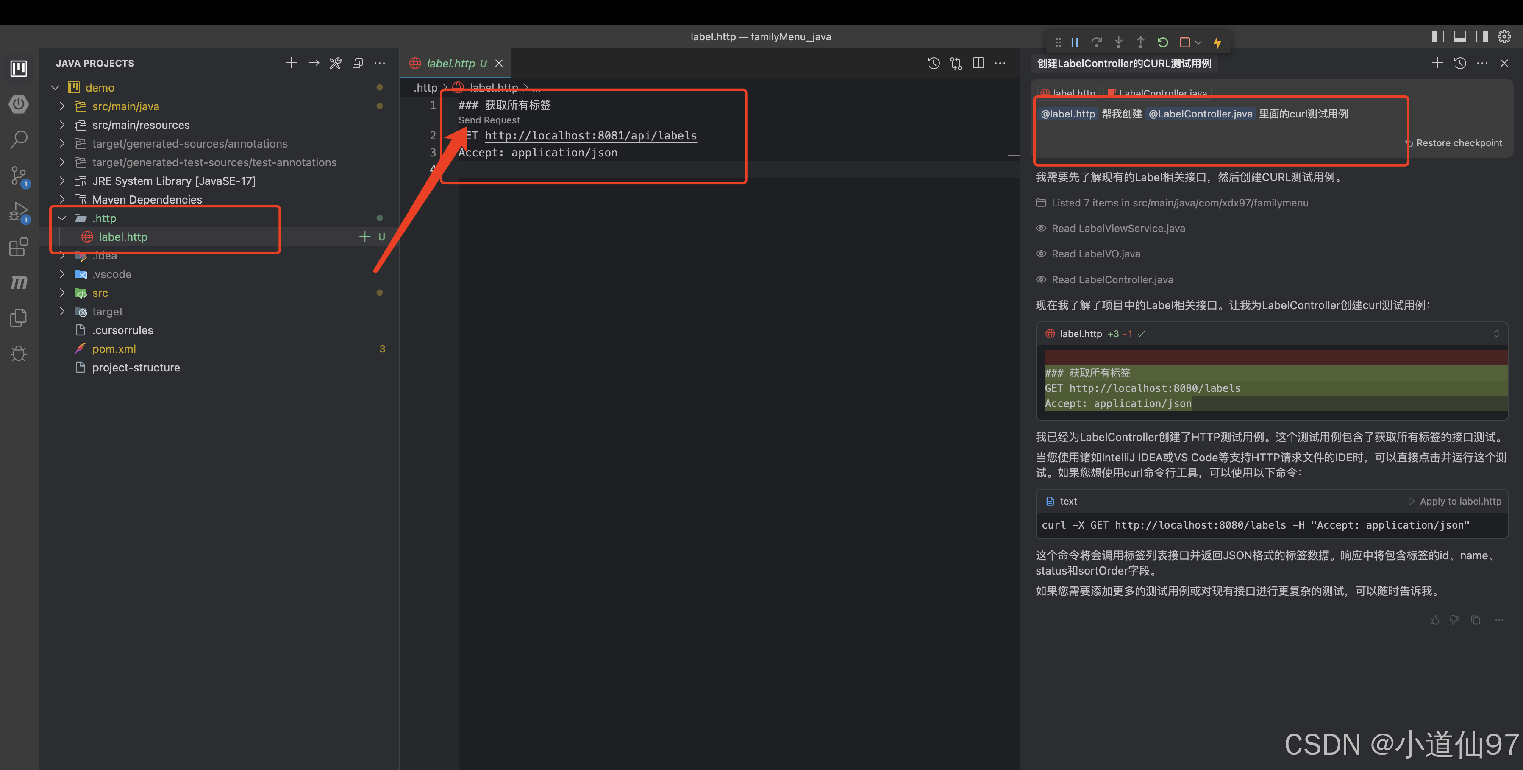Click Apply to label.http
This screenshot has width=1523, height=770.
click(1460, 501)
